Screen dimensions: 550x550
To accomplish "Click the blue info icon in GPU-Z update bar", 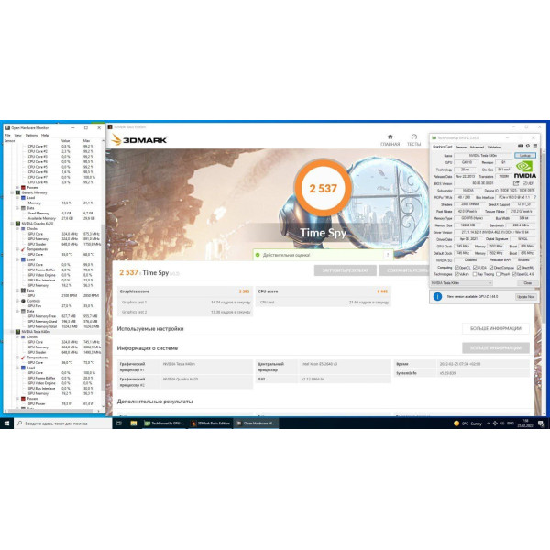I will 437,296.
